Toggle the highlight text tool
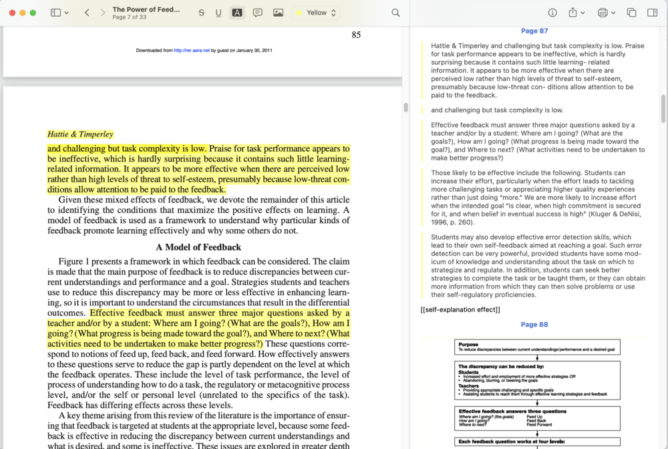The image size is (668, 449). pos(237,13)
